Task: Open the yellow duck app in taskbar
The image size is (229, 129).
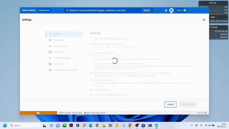Action: (x=117, y=125)
